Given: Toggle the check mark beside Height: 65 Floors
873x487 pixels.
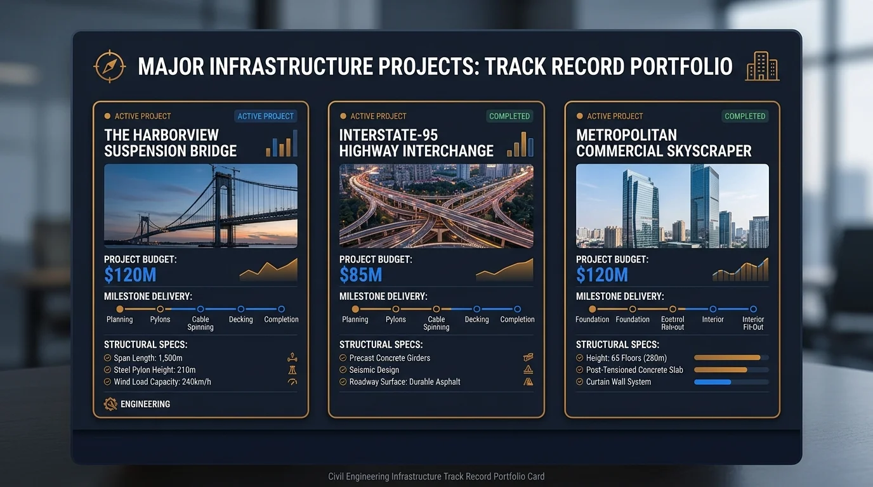Looking at the screenshot, I should tap(580, 358).
